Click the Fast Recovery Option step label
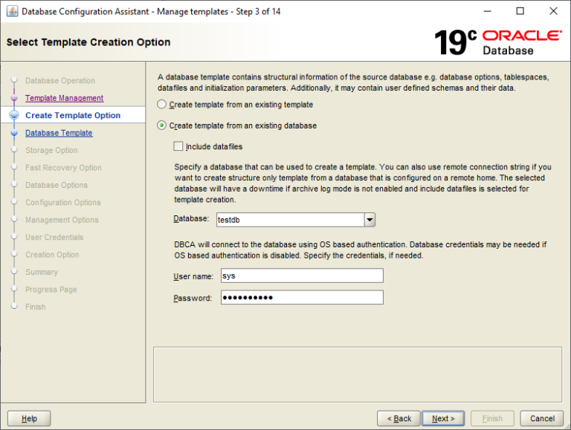This screenshot has height=430, width=571. pos(63,168)
